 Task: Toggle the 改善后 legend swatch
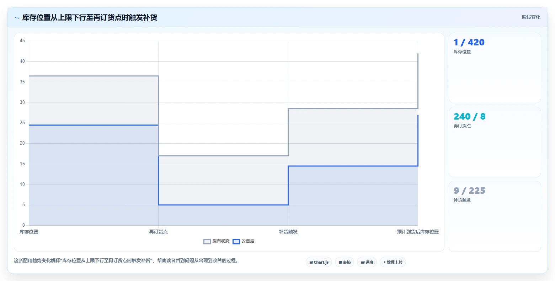point(236,242)
